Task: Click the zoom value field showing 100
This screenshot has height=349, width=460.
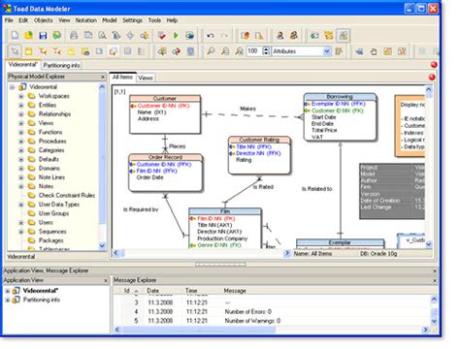Action: click(254, 51)
